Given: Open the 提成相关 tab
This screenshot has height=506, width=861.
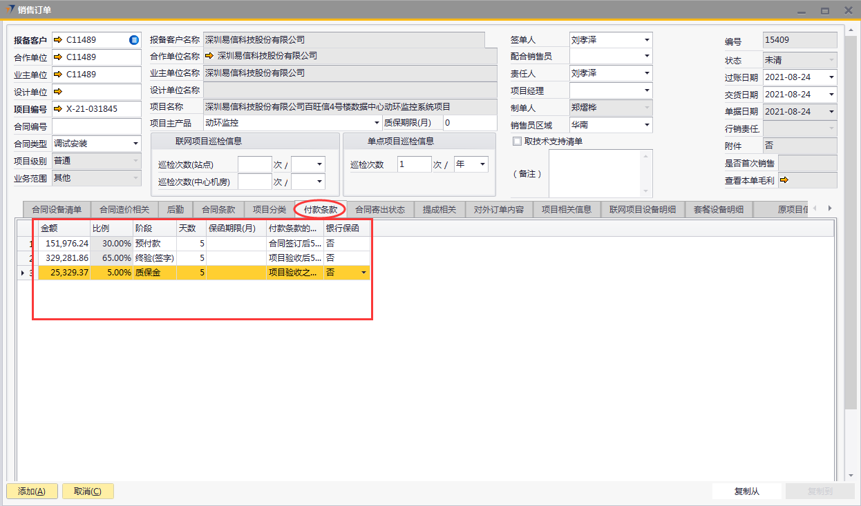Looking at the screenshot, I should 439,209.
